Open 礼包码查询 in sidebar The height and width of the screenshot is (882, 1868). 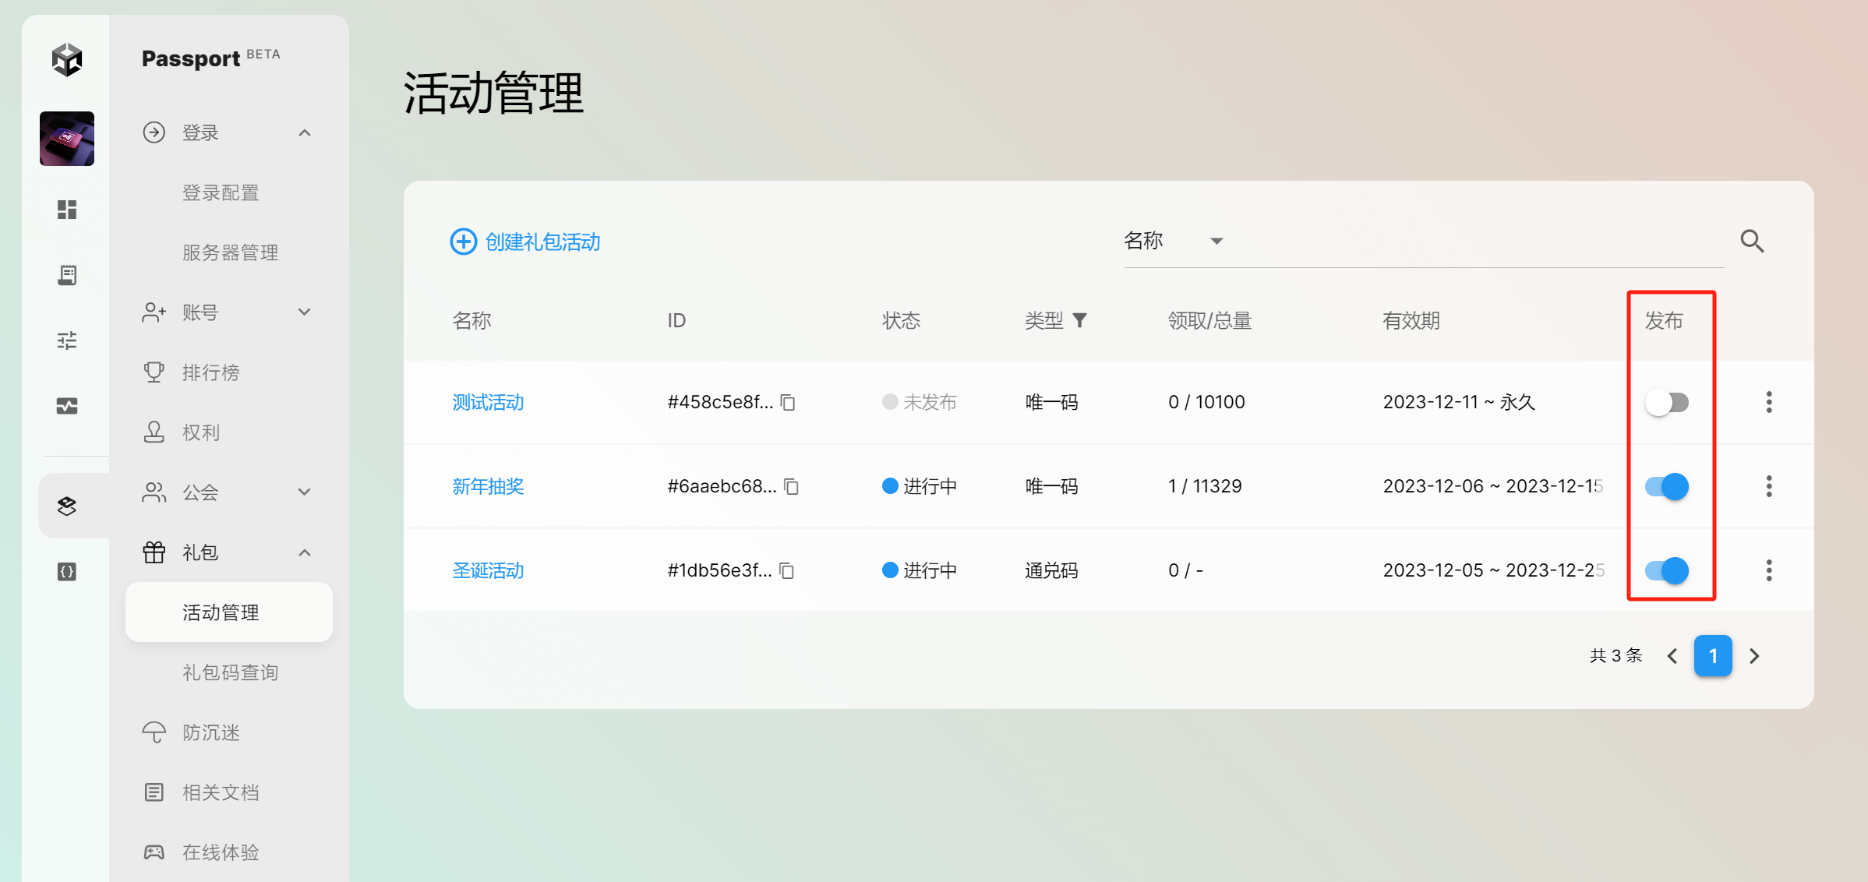point(230,672)
